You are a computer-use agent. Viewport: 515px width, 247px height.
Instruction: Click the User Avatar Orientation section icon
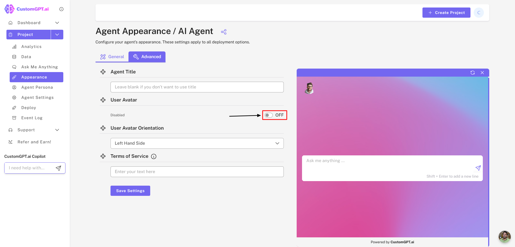[103, 128]
